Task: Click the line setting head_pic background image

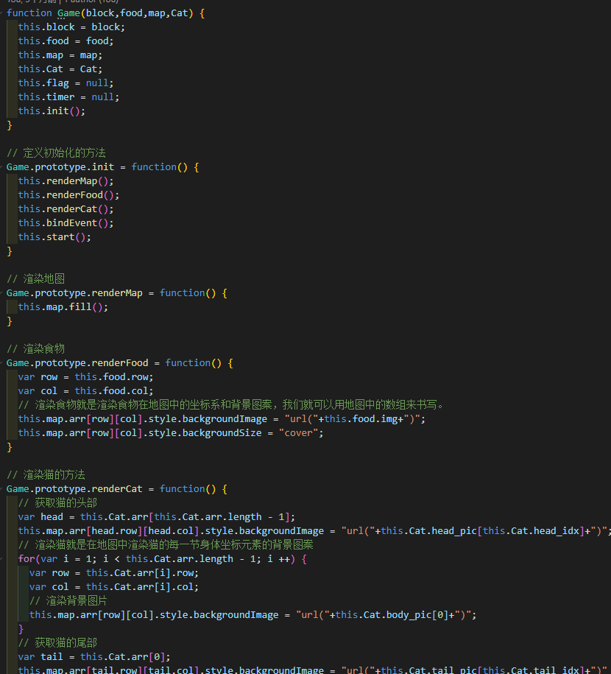Action: [x=314, y=531]
